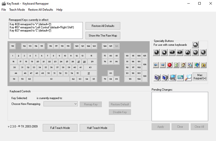Click the Mail documents icon button
Image resolution: width=216 pixels, height=141 pixels.
coord(190,65)
